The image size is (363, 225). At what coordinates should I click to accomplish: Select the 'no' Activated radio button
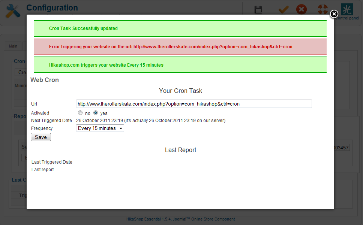tap(80, 113)
